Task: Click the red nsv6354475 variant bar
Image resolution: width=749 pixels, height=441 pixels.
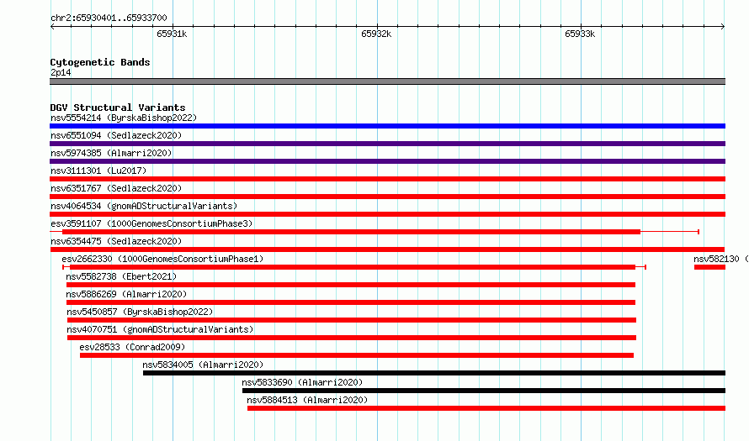Action: click(387, 249)
